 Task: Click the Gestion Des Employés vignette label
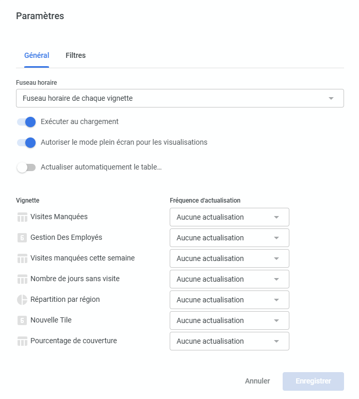(66, 237)
